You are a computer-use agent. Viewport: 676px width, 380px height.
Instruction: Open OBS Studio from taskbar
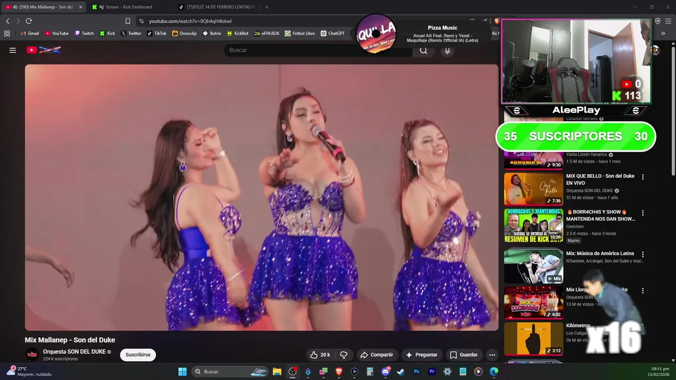tap(293, 372)
